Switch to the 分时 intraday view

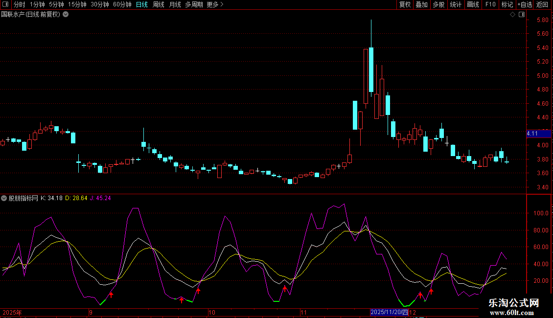click(19, 4)
